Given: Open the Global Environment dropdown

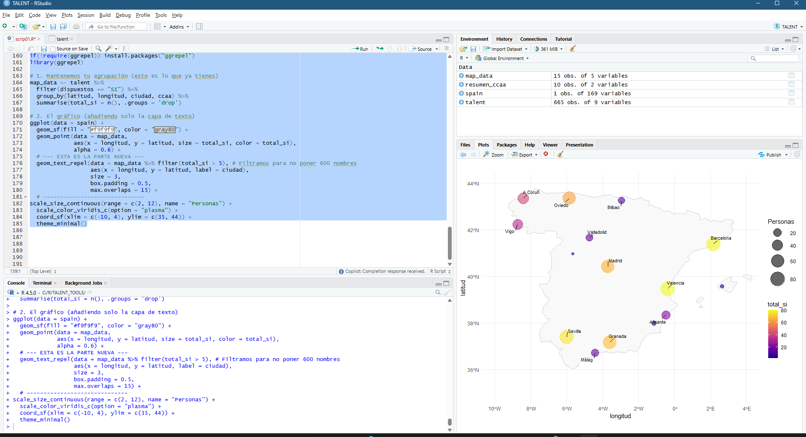Looking at the screenshot, I should (x=503, y=58).
